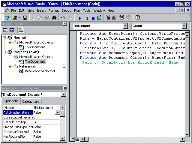Click the Office Assistant help icon
This screenshot has height=144, width=192.
tap(137, 18)
